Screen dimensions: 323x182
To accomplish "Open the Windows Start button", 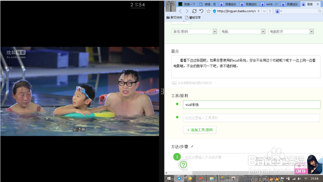I will click(x=169, y=179).
